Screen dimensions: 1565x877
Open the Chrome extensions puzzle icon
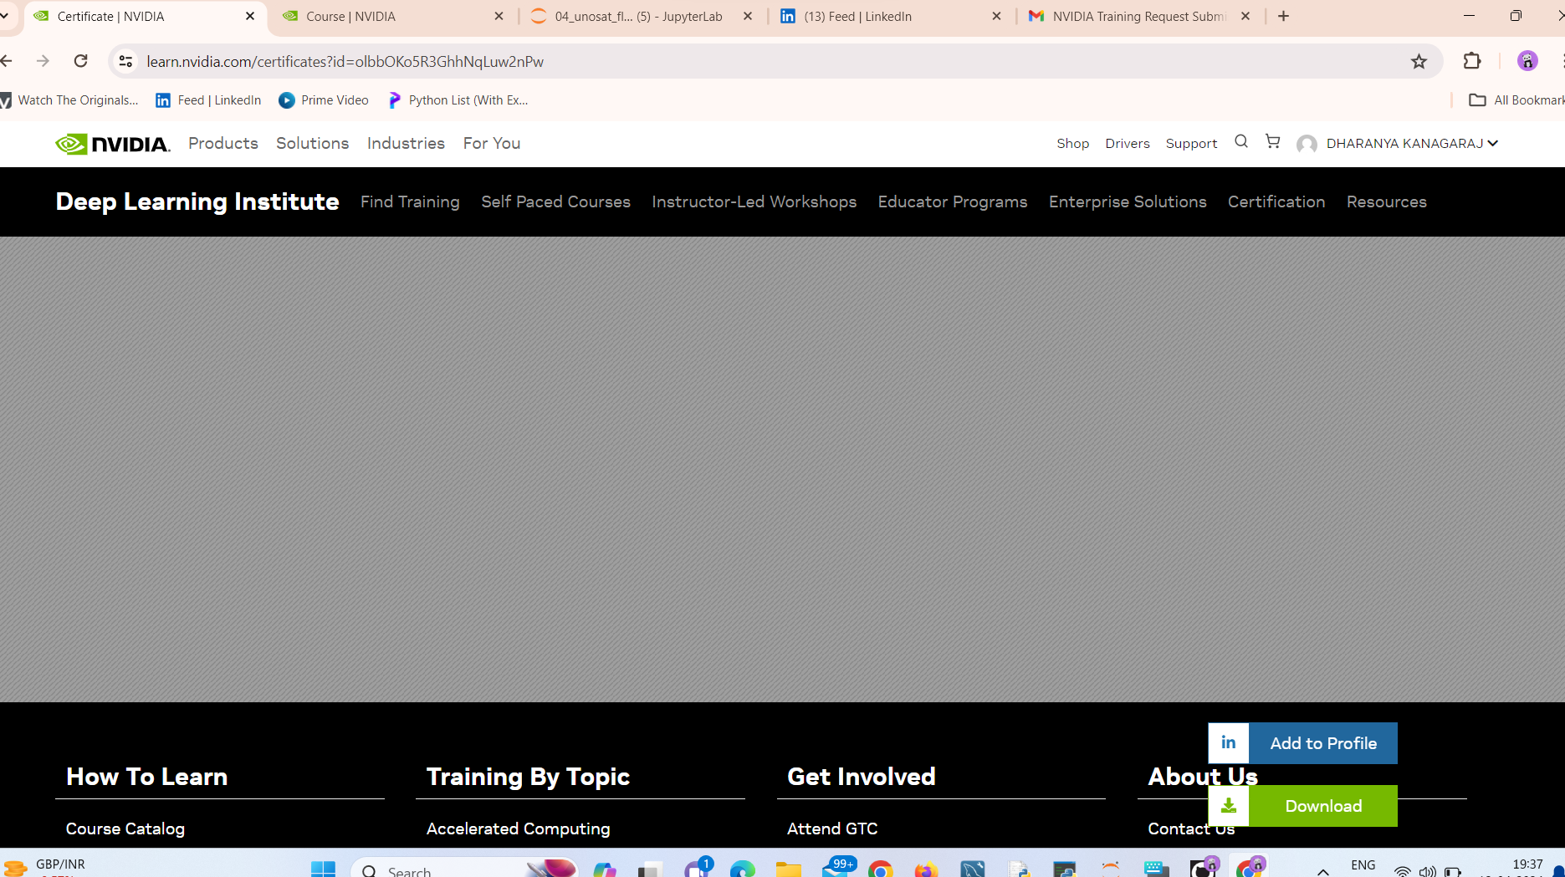click(1472, 61)
